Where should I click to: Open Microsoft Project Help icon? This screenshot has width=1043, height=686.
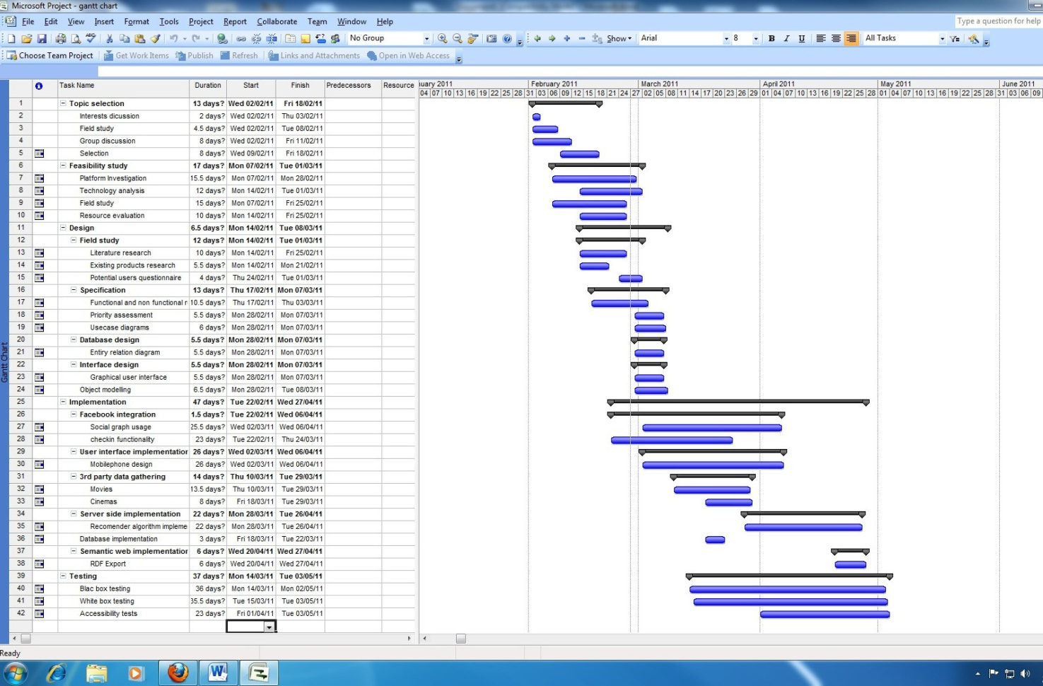pos(507,39)
